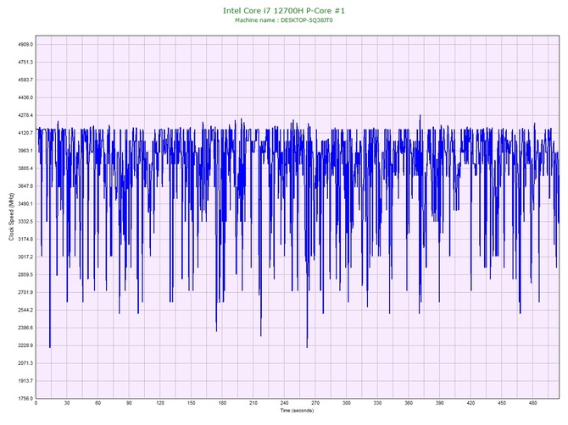Image resolution: width=568 pixels, height=425 pixels.
Task: Click the 1913.7 y-axis value
Action: click(x=25, y=381)
